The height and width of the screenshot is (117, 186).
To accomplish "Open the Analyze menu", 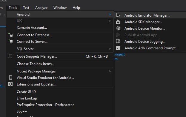I will 41,8.
